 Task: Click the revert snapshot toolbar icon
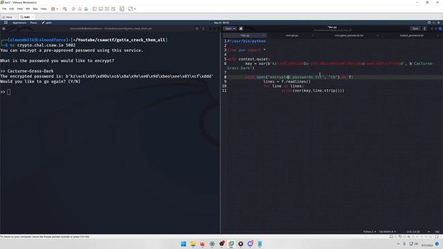point(80,9)
